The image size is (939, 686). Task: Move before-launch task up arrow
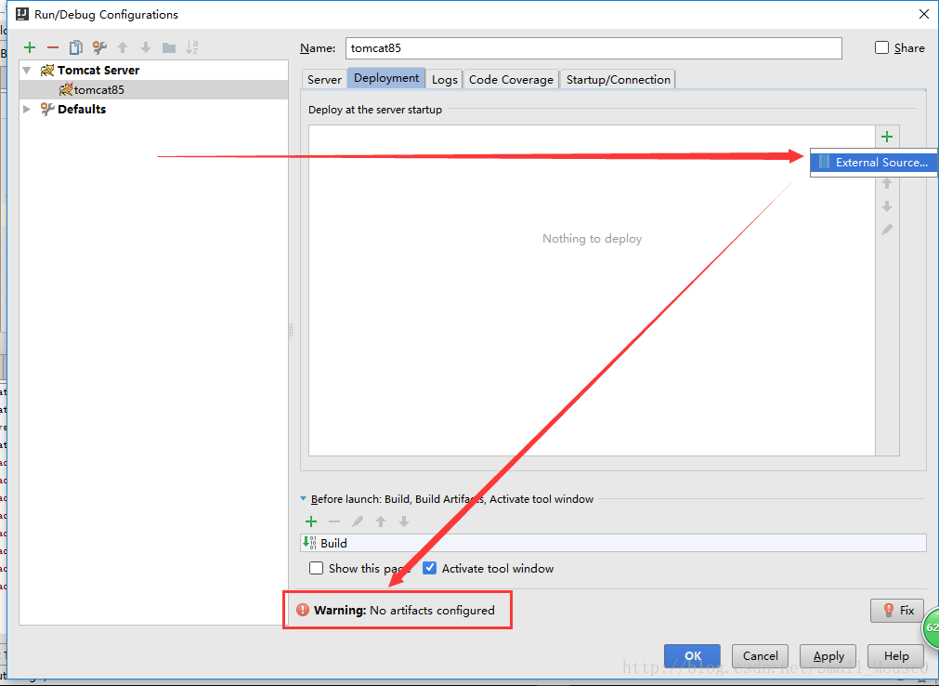point(381,521)
